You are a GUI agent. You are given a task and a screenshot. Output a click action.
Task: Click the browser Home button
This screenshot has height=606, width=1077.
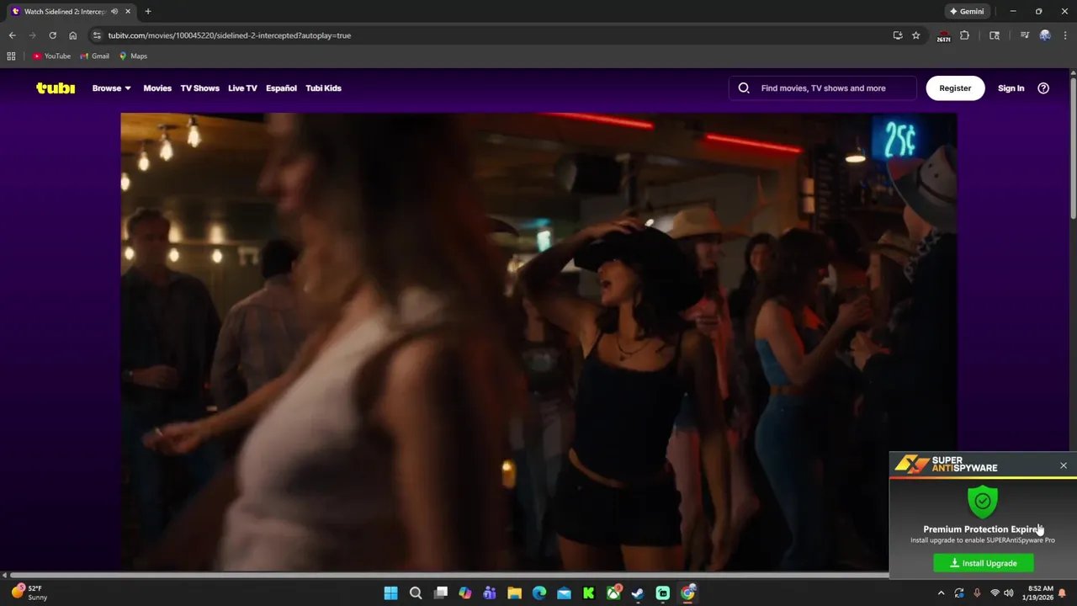pyautogui.click(x=73, y=35)
